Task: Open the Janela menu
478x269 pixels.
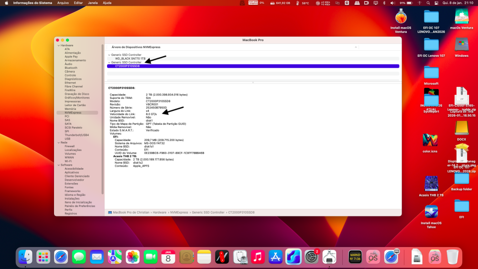Action: coord(93,3)
